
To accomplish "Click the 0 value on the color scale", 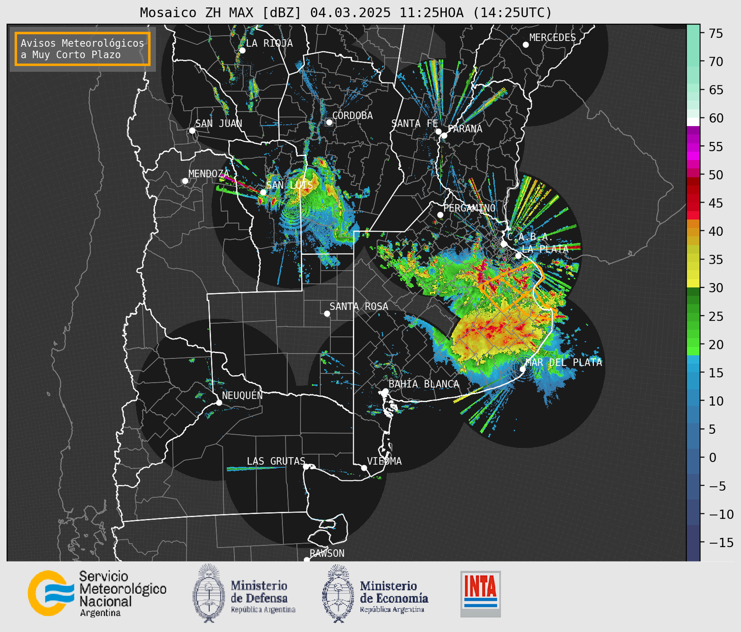I will pyautogui.click(x=712, y=458).
